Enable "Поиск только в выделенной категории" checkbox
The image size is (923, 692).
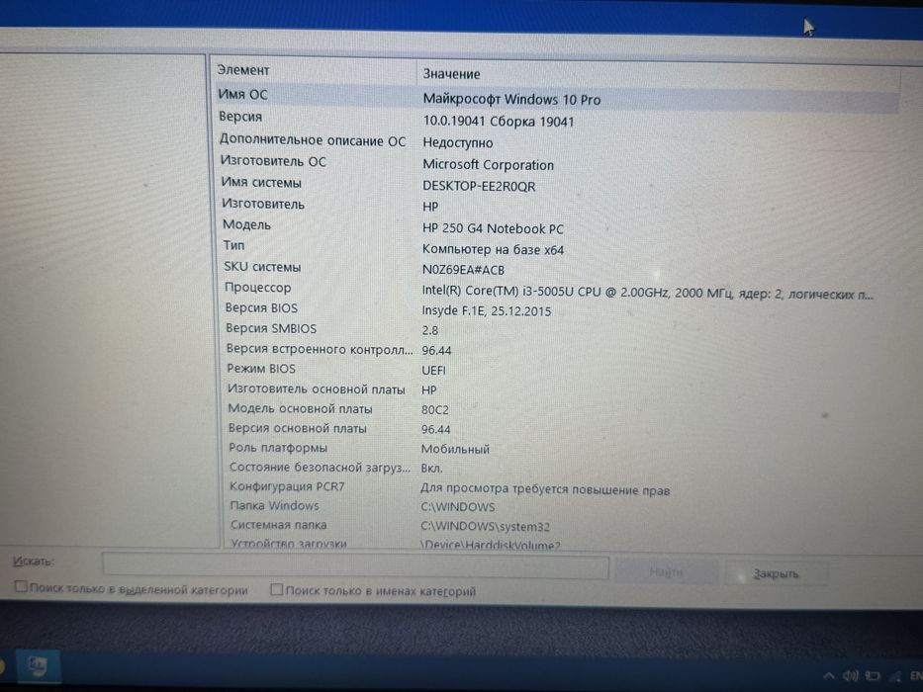(x=21, y=586)
